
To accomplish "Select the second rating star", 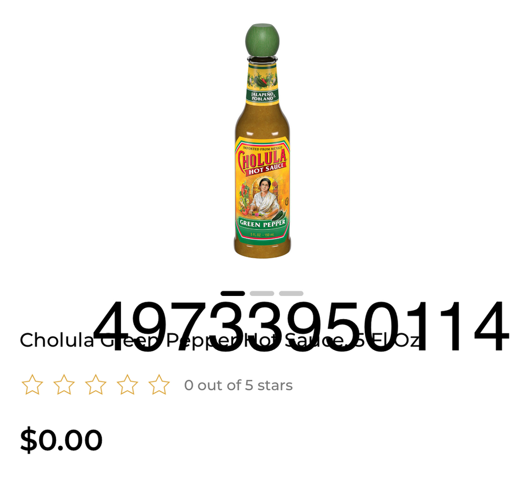I will [64, 385].
